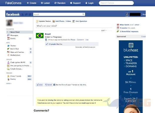Viewport: 155px width, 113px height.
Task: Open the Brasil profile name
Action: [48, 34]
